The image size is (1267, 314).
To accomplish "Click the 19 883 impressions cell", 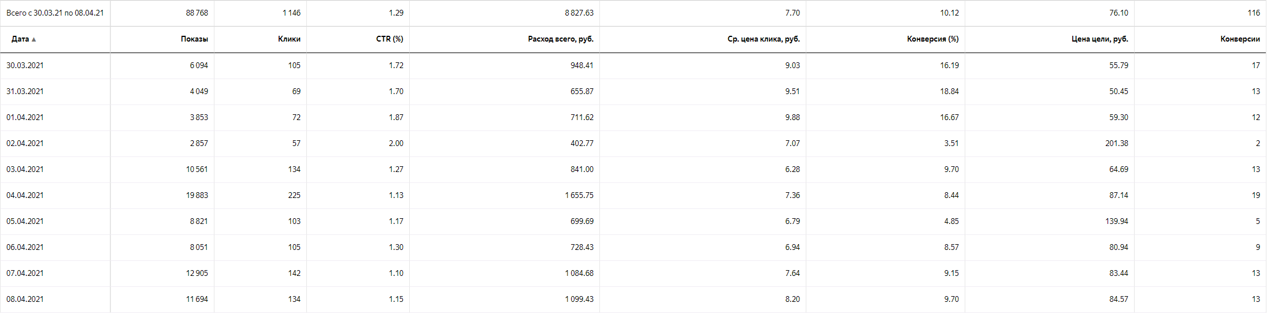I will (x=197, y=195).
